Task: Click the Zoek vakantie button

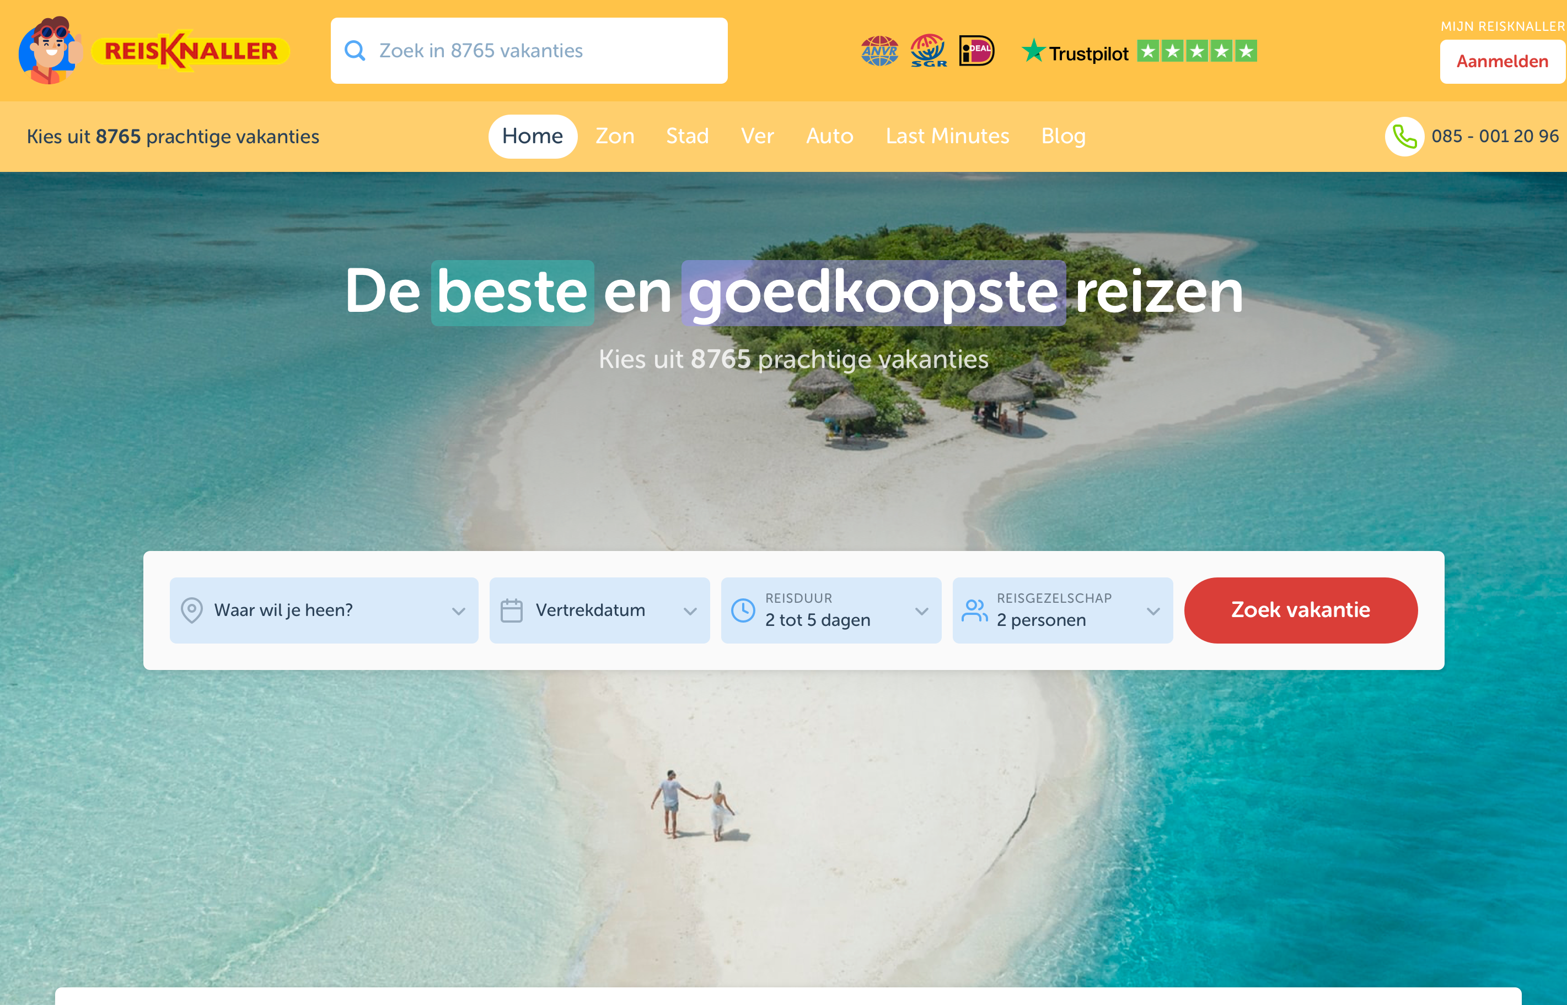Action: [1301, 611]
